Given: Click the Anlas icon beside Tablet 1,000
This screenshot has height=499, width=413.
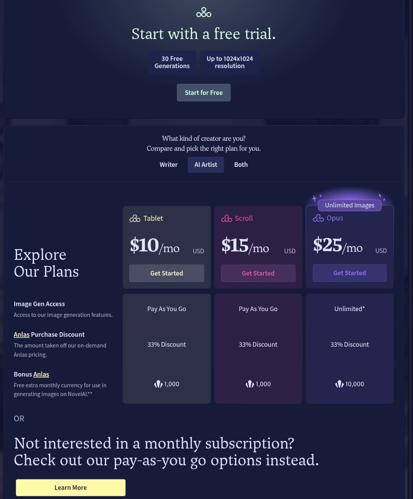Looking at the screenshot, I should [158, 384].
